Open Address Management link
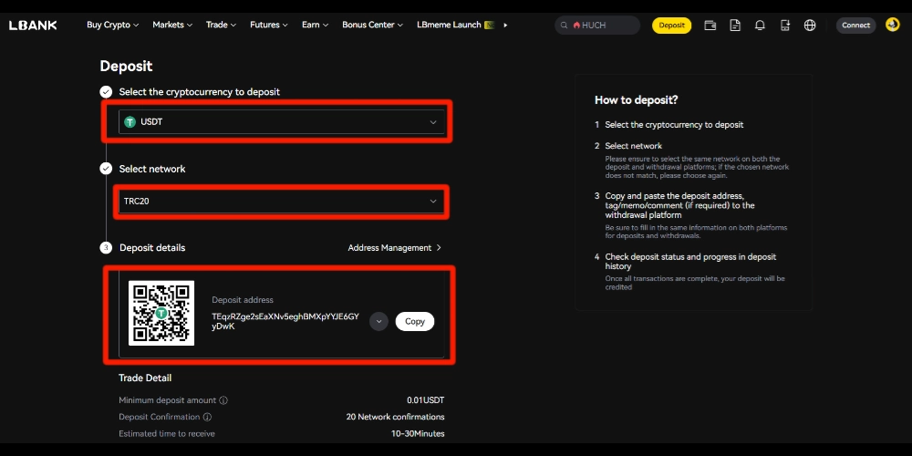This screenshot has width=912, height=456. pyautogui.click(x=394, y=248)
